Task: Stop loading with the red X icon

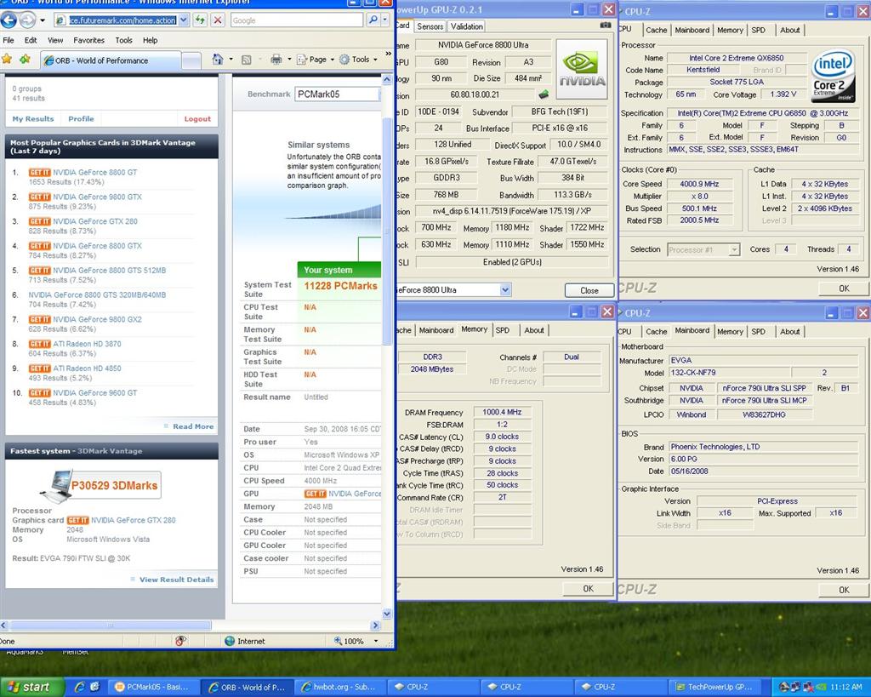Action: [x=218, y=20]
